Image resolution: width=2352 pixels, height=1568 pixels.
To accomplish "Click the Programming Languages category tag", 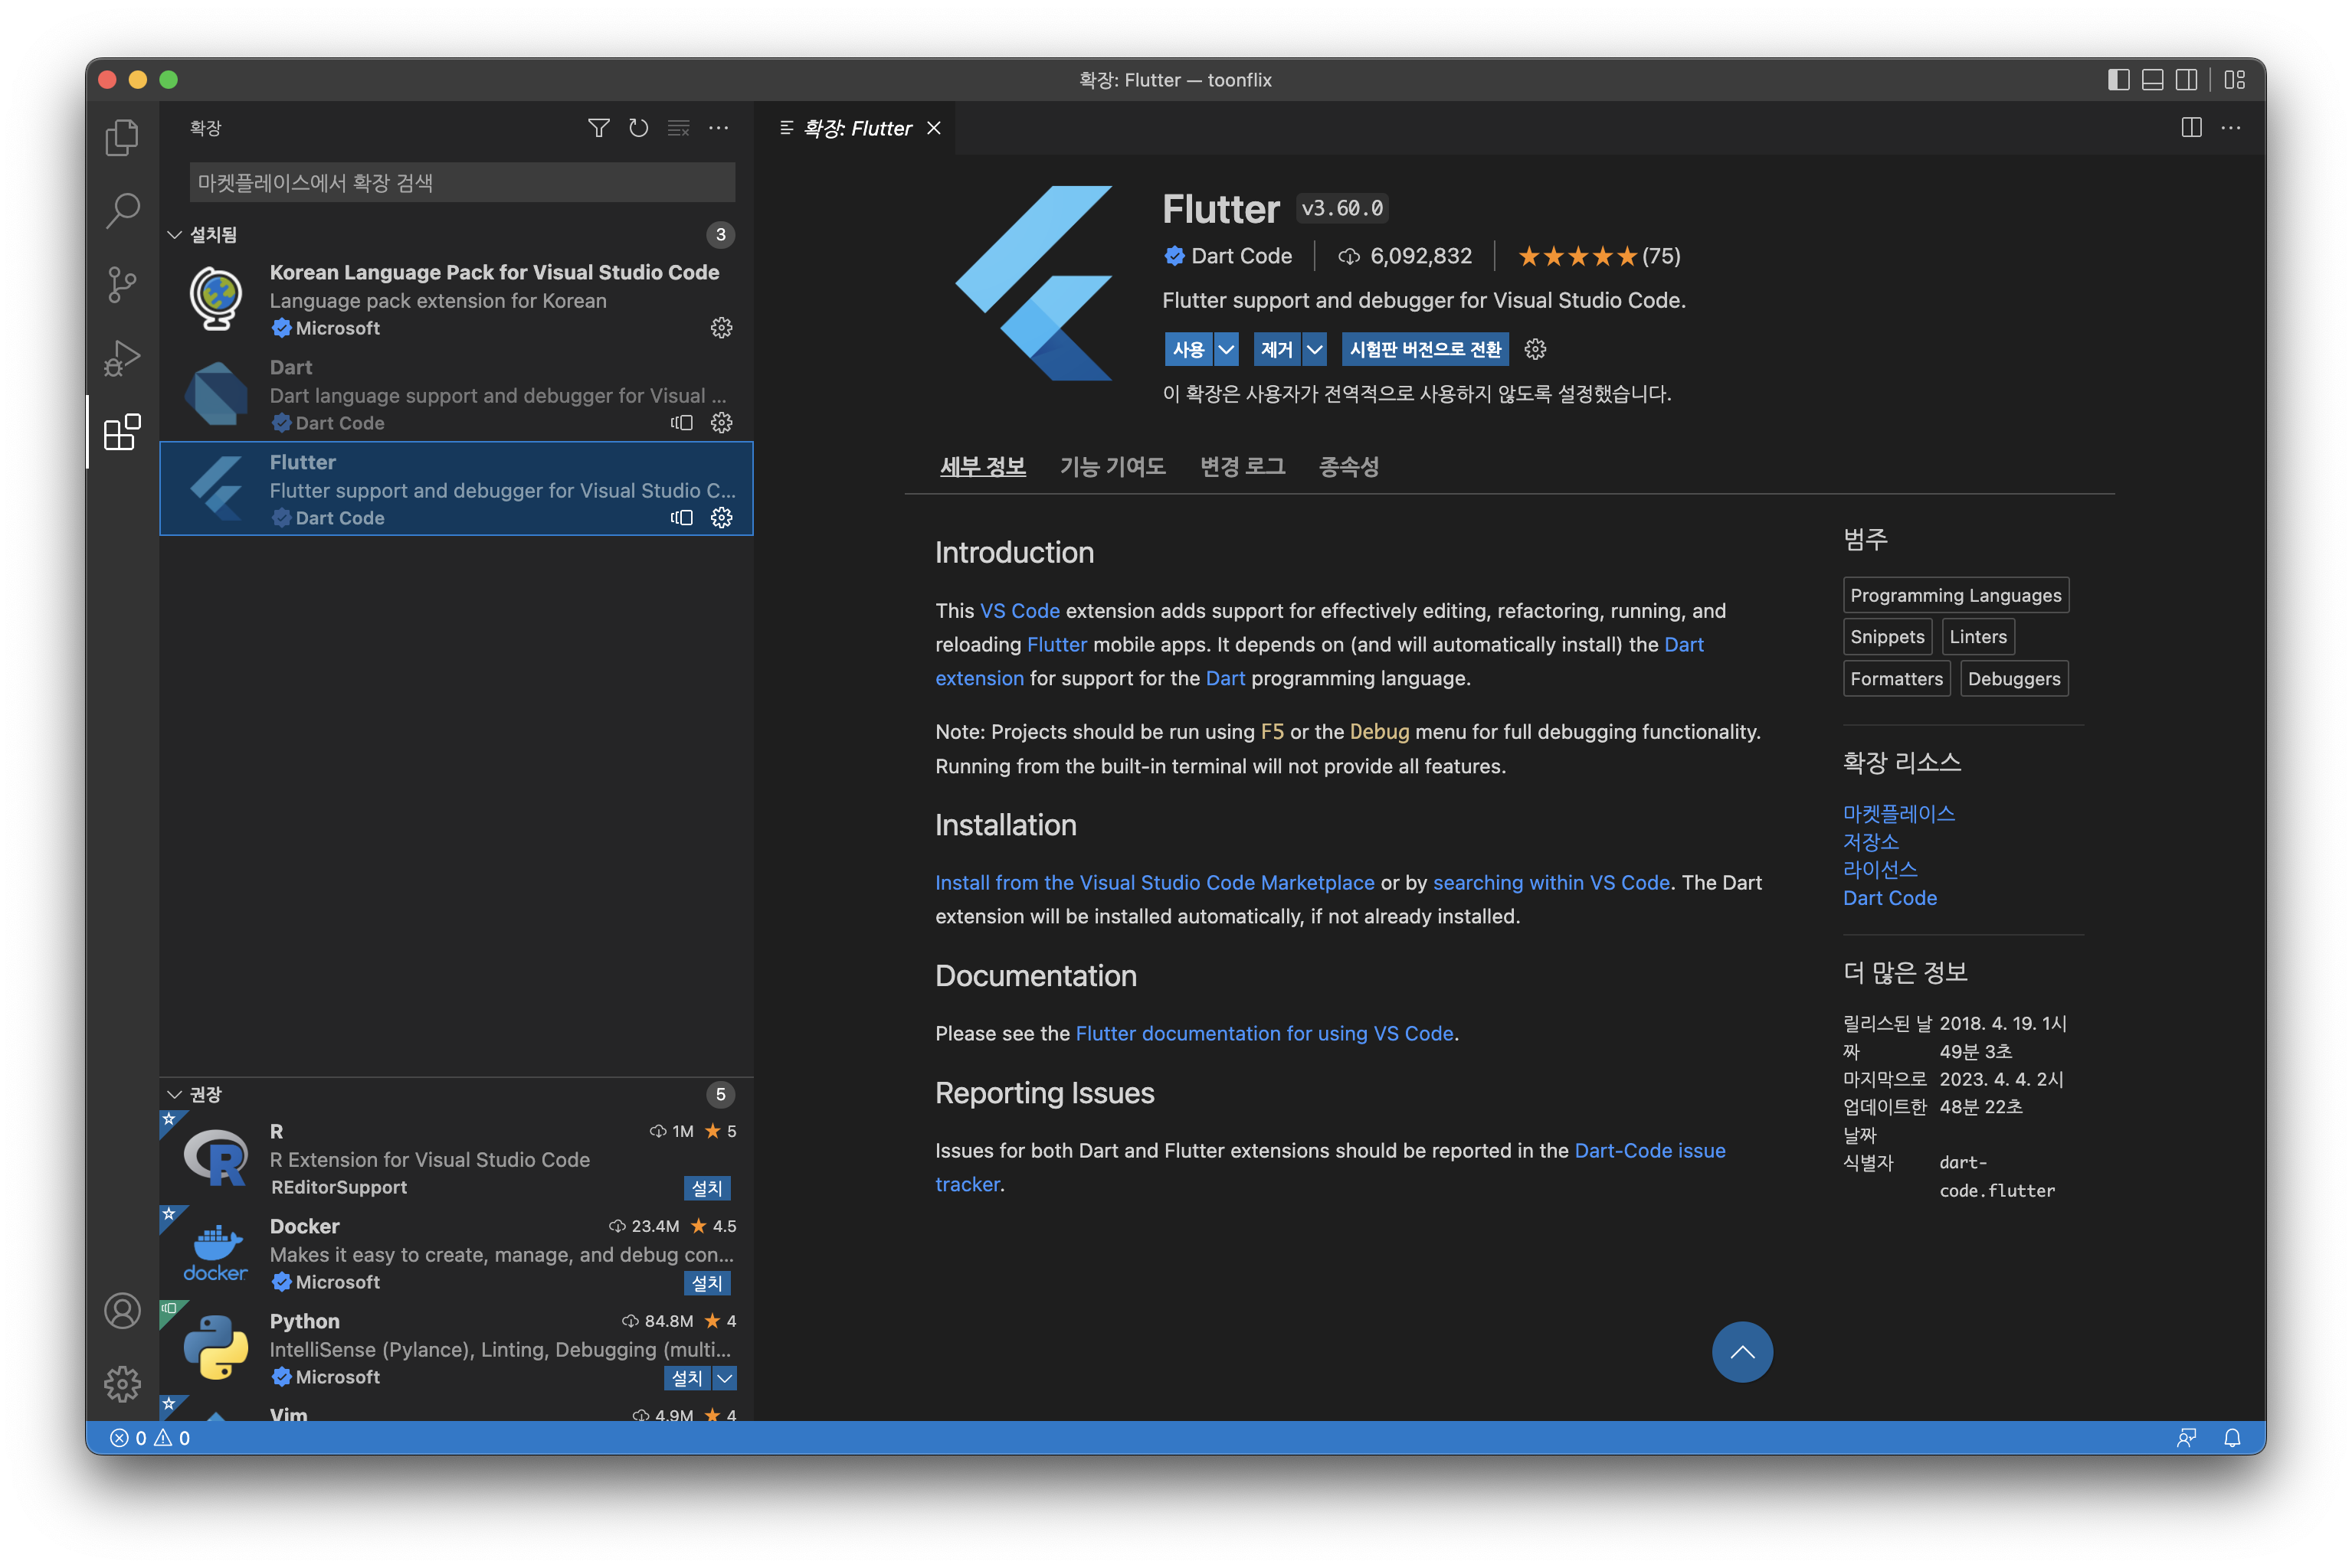I will 1955,595.
